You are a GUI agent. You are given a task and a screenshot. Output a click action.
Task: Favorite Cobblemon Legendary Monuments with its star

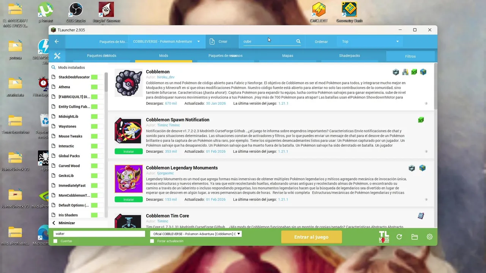click(426, 199)
